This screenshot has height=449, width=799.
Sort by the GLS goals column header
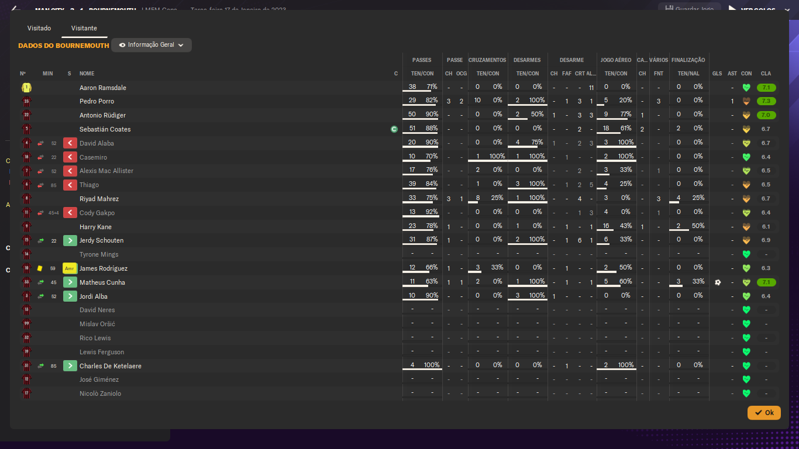click(717, 74)
